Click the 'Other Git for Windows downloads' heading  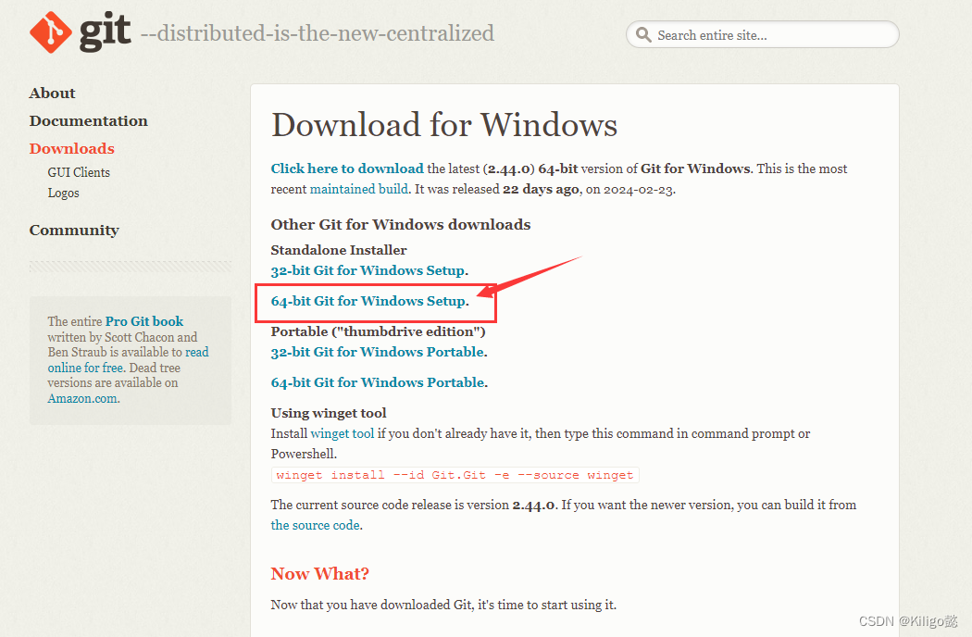(401, 225)
